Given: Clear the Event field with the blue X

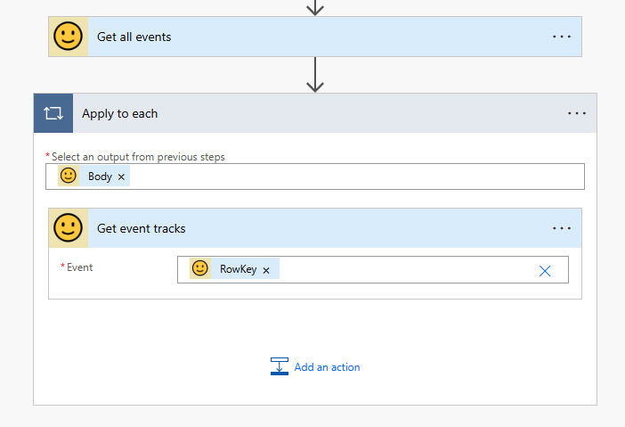Looking at the screenshot, I should pos(545,270).
